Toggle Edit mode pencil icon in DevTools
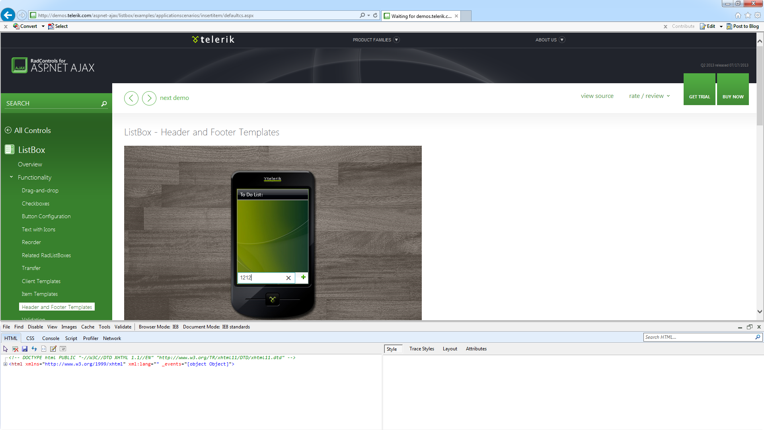This screenshot has width=764, height=430. coord(53,349)
